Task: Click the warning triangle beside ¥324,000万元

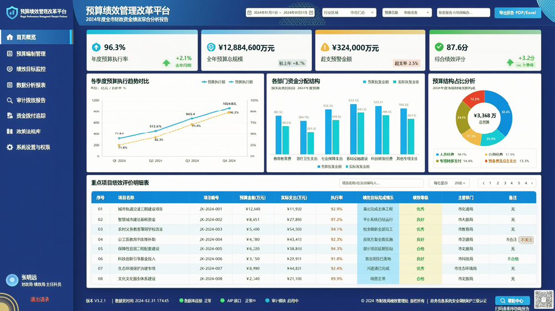Action: 325,47
